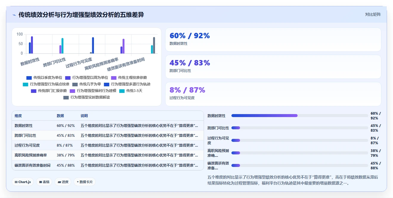This screenshot has height=198, width=393.
Task: Toggle legend item 行为增强型以周为单位
Action: [x=87, y=78]
